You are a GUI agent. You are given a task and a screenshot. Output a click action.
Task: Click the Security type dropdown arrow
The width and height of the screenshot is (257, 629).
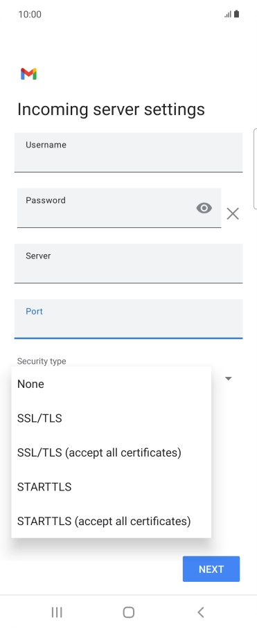pos(229,378)
